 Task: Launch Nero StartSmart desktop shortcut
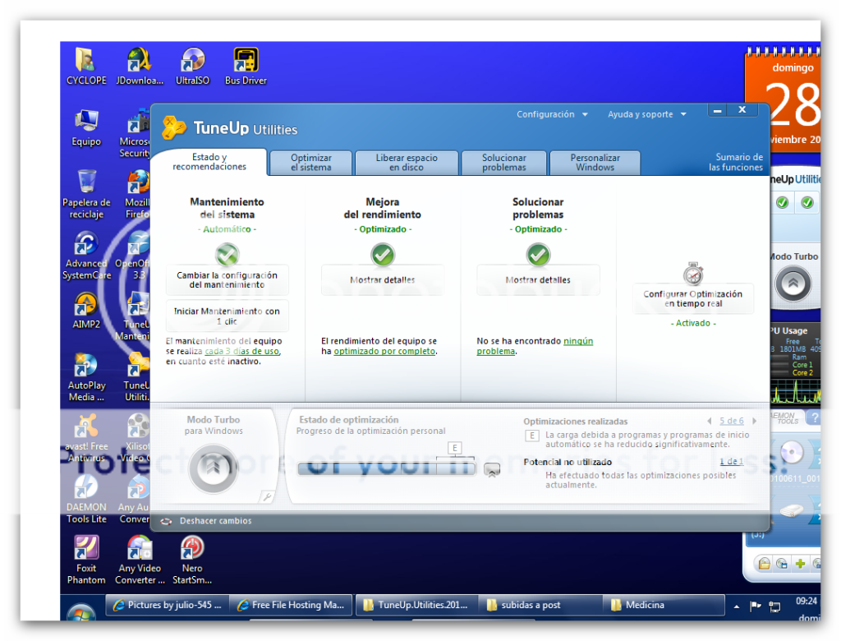pos(192,560)
